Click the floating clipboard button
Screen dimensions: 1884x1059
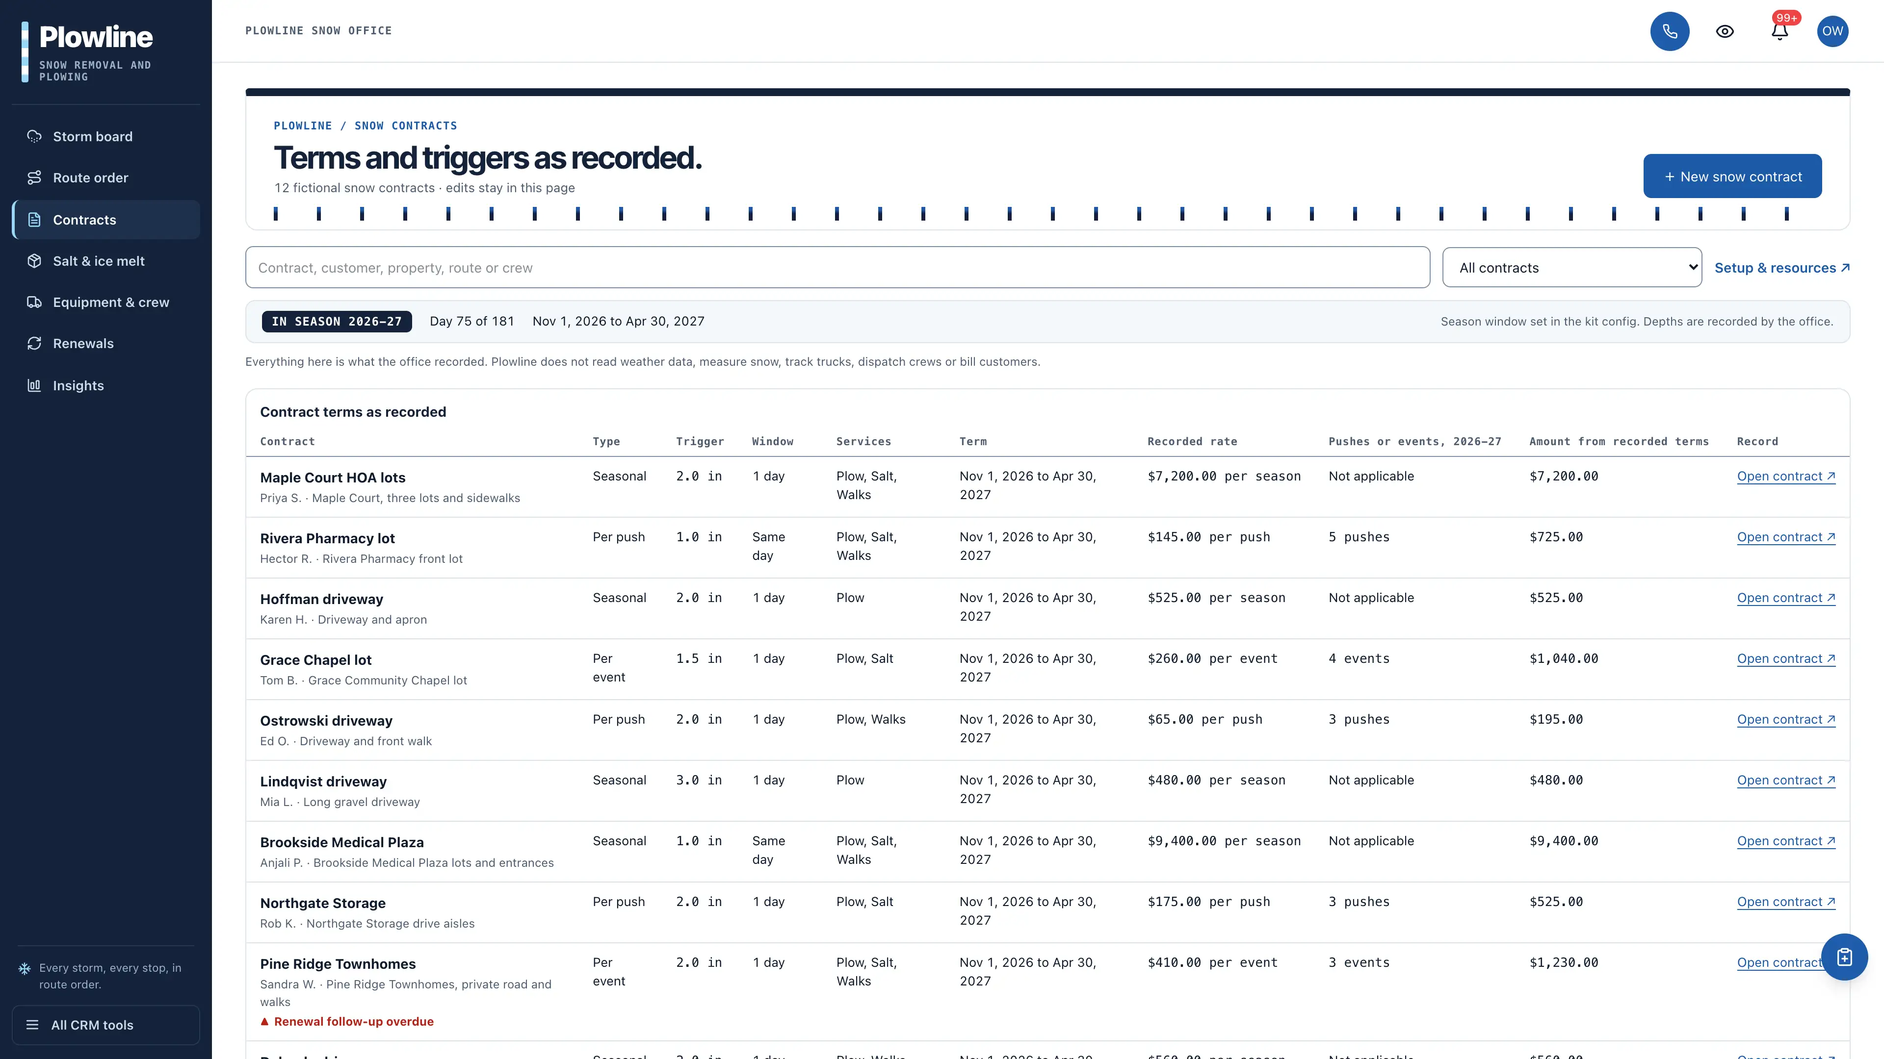1844,957
